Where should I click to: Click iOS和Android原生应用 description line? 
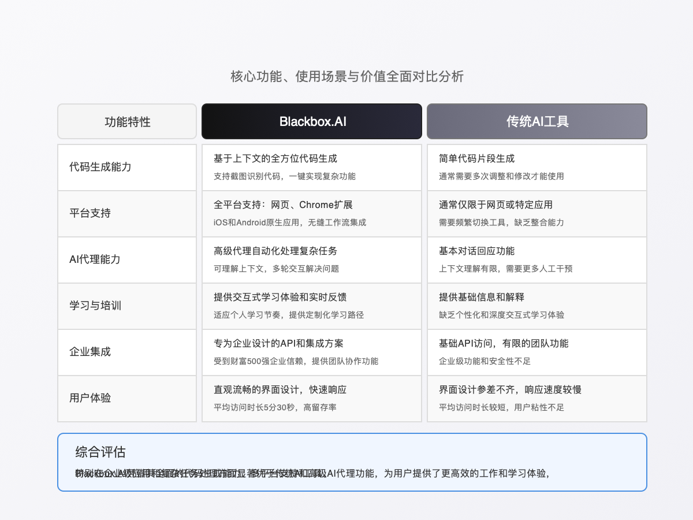tap(290, 222)
